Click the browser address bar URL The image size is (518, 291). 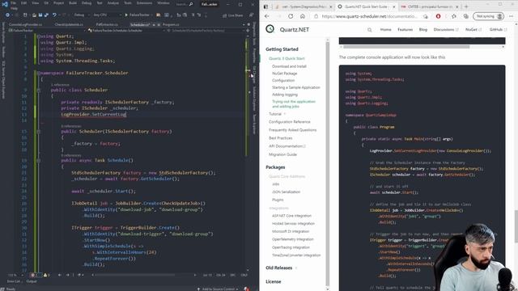(x=369, y=16)
